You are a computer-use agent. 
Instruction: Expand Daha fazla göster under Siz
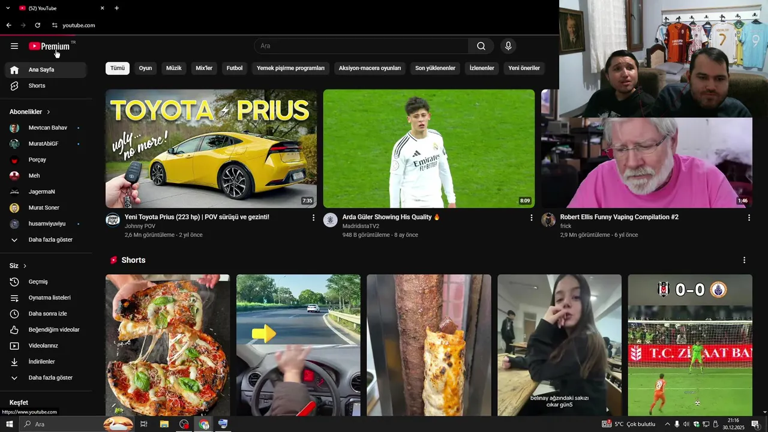[46, 378]
